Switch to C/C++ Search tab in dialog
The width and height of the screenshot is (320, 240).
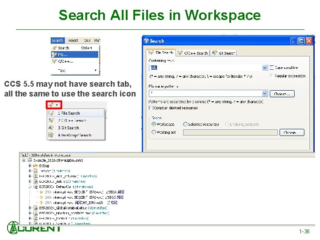pos(193,53)
